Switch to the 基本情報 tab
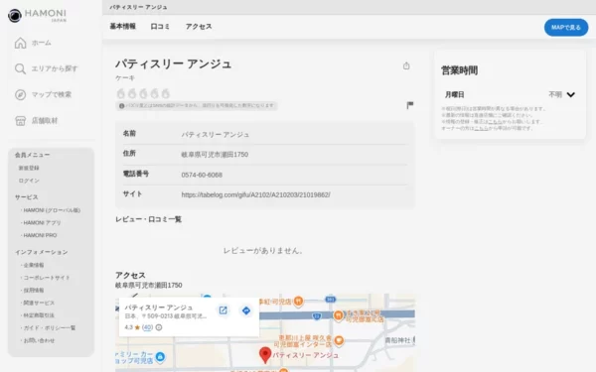The height and width of the screenshot is (372, 596). (123, 26)
